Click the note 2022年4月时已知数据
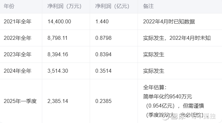 (169, 22)
